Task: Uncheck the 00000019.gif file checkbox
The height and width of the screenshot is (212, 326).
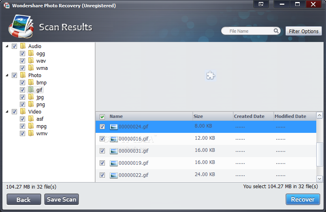Action: [x=102, y=163]
